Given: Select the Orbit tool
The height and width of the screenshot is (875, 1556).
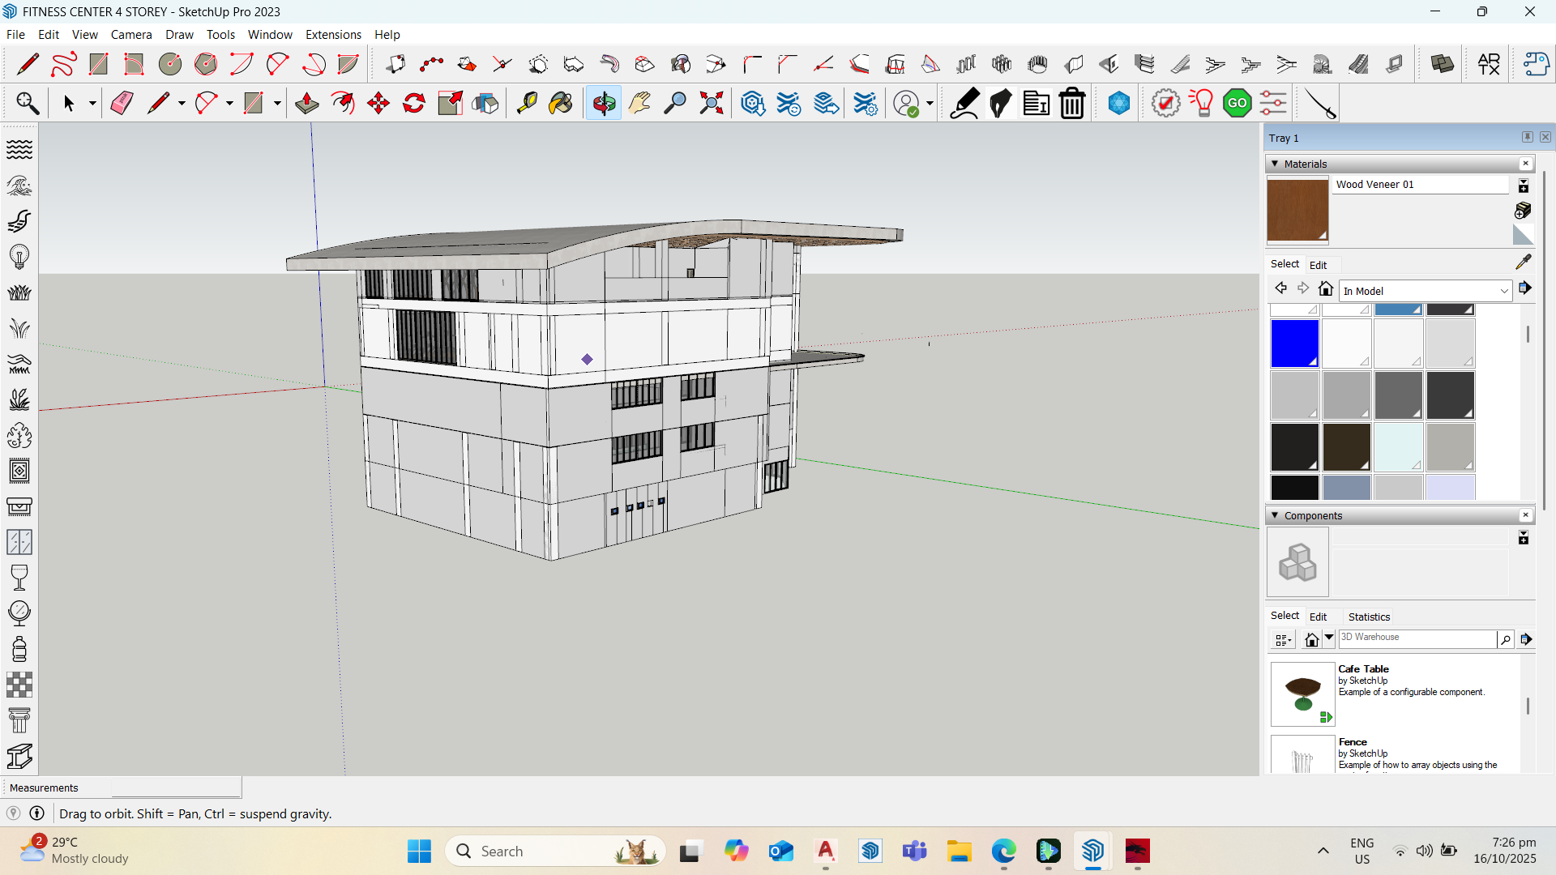Looking at the screenshot, I should pyautogui.click(x=603, y=103).
